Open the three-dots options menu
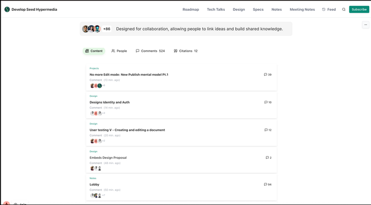 point(365,25)
